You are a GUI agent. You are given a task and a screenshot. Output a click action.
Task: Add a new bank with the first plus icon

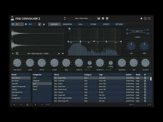tap(14, 105)
